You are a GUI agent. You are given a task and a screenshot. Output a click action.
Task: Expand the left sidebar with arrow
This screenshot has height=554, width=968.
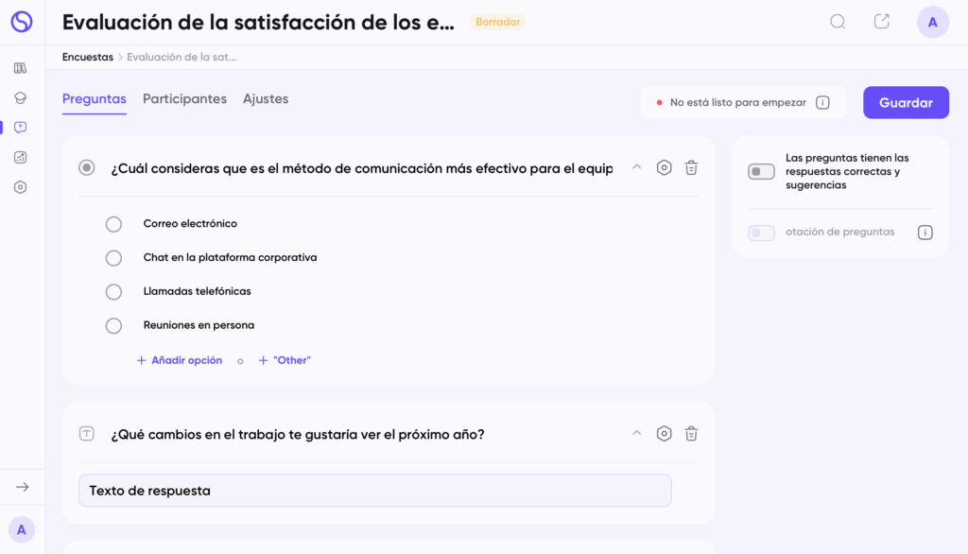(x=23, y=487)
